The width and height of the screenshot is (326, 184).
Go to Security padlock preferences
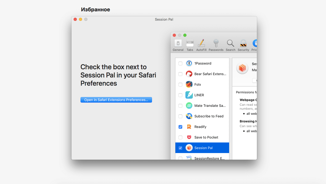[x=243, y=45]
